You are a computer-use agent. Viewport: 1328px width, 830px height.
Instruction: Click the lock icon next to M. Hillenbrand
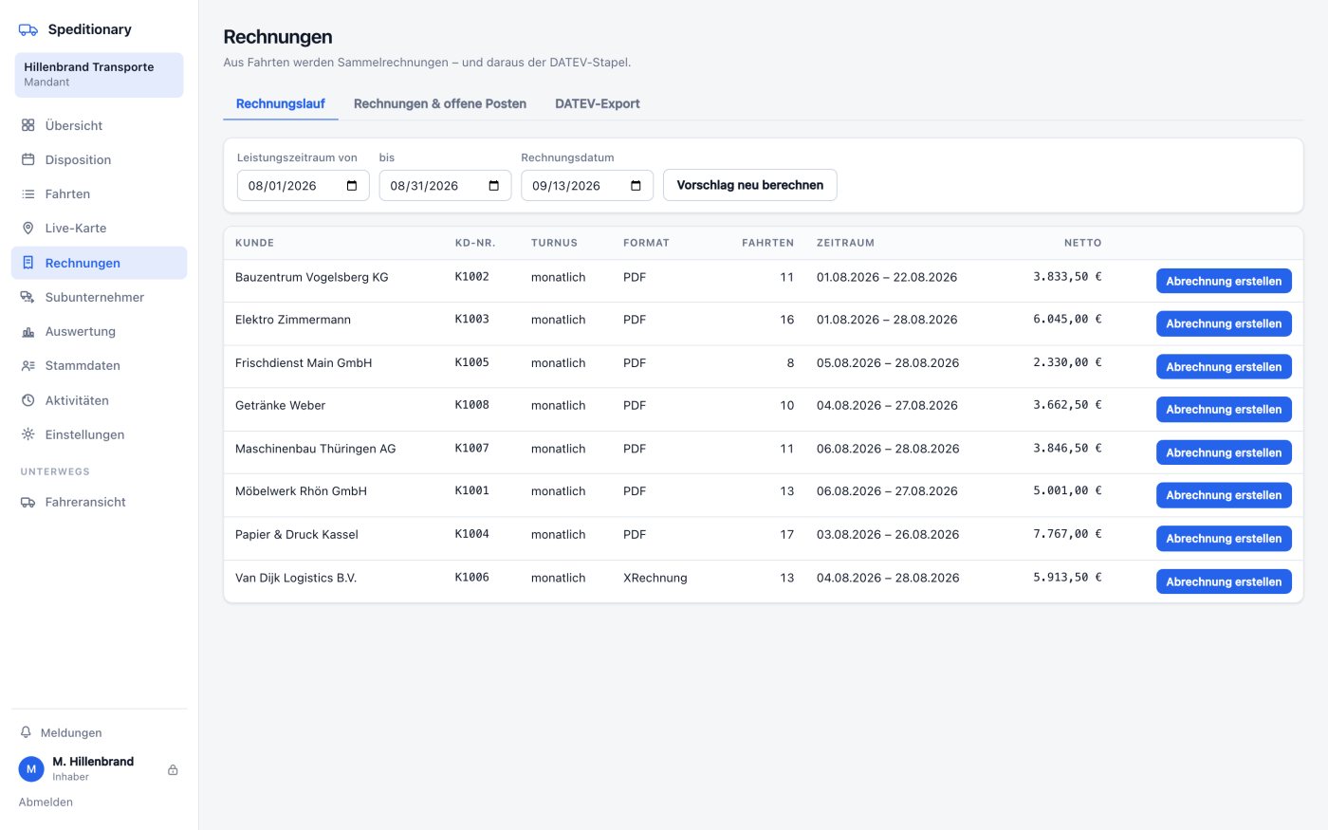173,769
